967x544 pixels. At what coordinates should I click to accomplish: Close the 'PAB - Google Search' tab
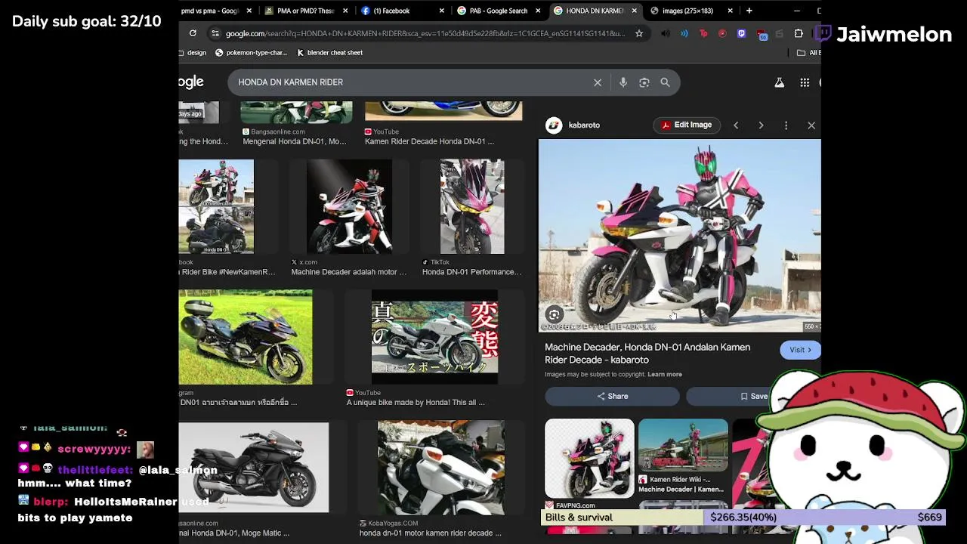point(538,11)
